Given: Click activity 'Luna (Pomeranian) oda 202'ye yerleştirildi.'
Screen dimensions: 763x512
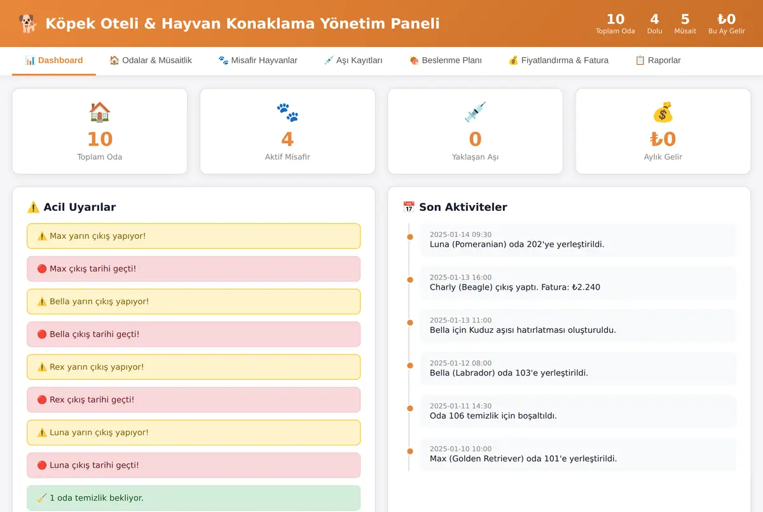Looking at the screenshot, I should 578,239.
